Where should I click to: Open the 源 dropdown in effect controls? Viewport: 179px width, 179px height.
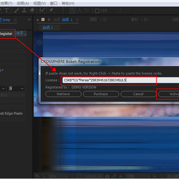[x=16, y=89]
